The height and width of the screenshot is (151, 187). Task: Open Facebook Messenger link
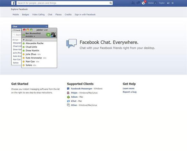pyautogui.click(x=82, y=89)
